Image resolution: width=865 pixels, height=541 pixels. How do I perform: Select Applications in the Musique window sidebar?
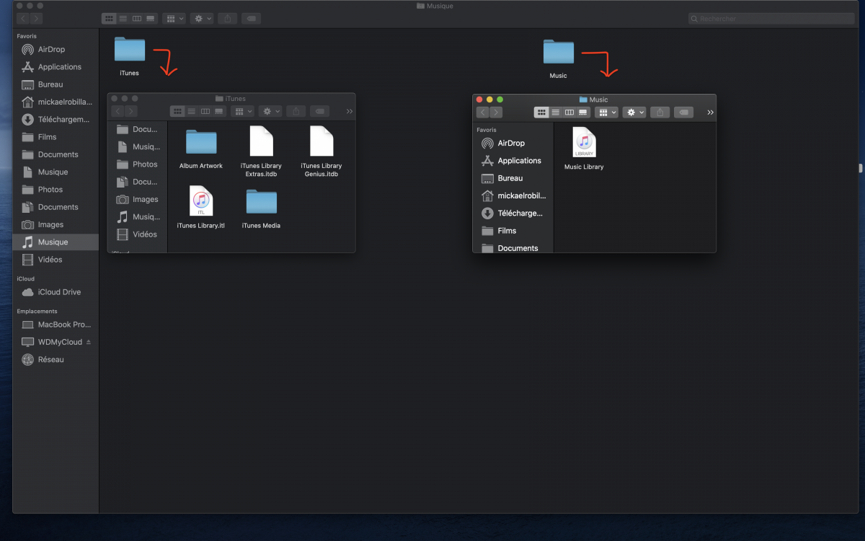[60, 67]
